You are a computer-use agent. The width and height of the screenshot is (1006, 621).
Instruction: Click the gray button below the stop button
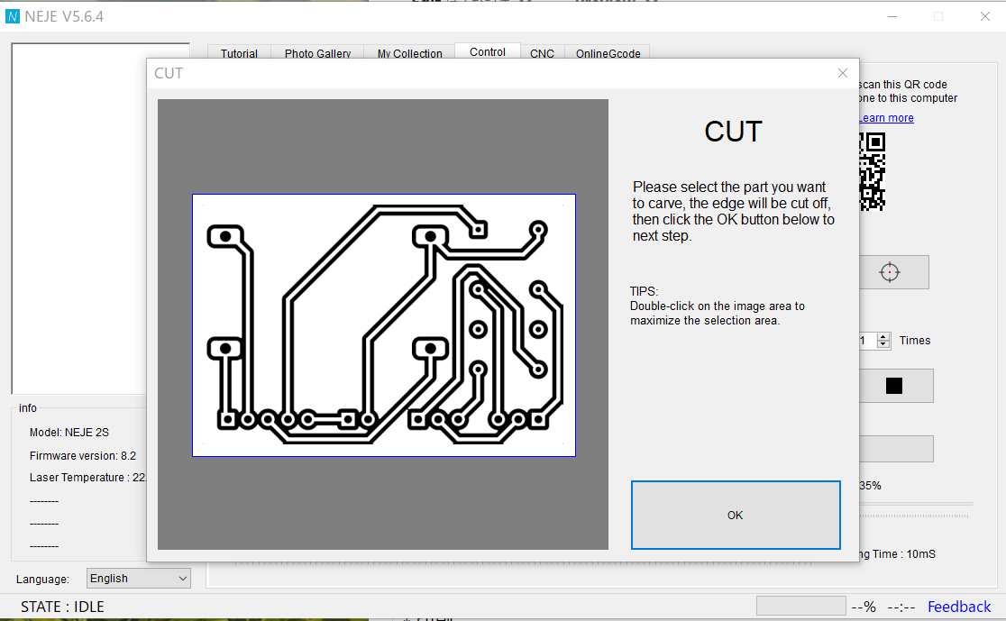pos(896,449)
